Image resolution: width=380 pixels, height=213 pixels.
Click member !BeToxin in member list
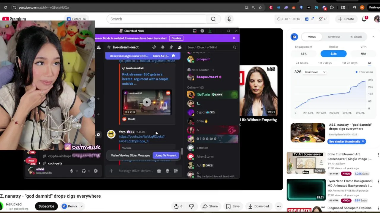tap(212, 95)
